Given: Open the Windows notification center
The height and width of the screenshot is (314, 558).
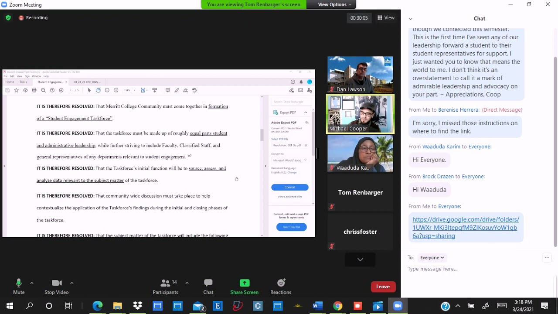Looking at the screenshot, I should tap(544, 306).
